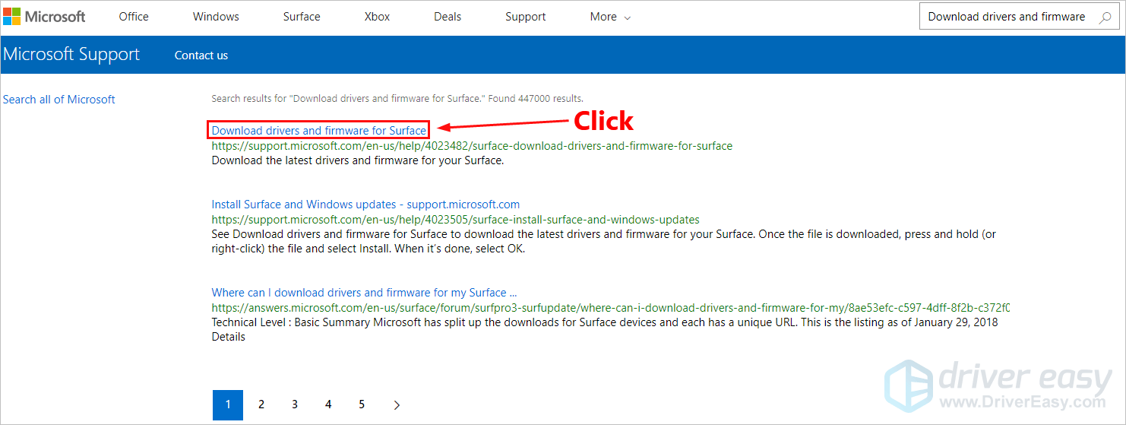Open 'Where can I download drivers' result
Viewport: 1126px width, 425px height.
coord(365,293)
